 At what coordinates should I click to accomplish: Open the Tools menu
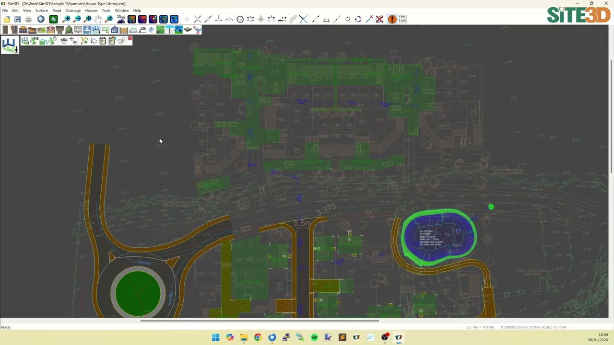[106, 11]
